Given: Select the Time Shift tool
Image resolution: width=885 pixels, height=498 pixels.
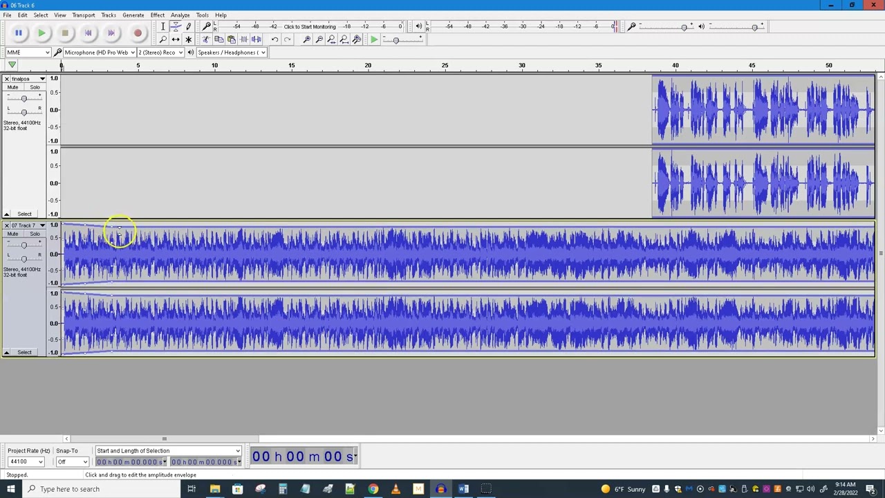Looking at the screenshot, I should pyautogui.click(x=176, y=39).
